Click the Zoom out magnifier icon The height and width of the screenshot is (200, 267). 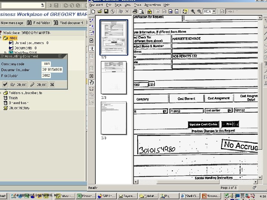tap(199, 11)
